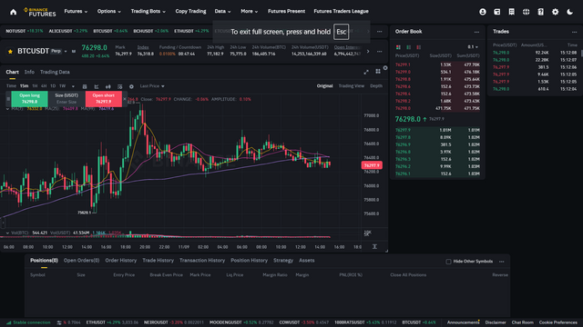
Task: Open the orders list icon in header
Action: coord(512,12)
